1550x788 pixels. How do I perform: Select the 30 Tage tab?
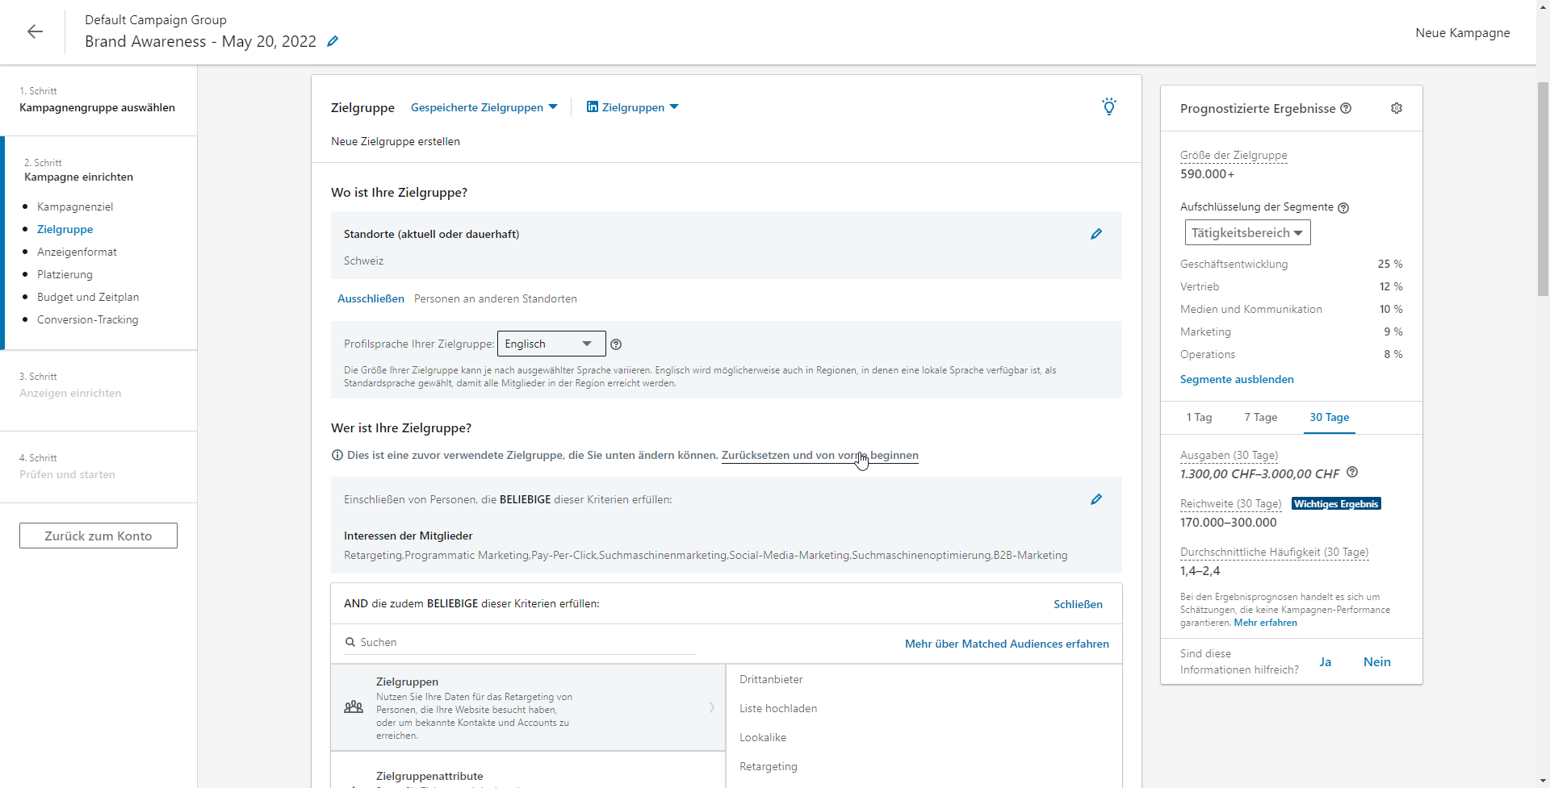1329,417
